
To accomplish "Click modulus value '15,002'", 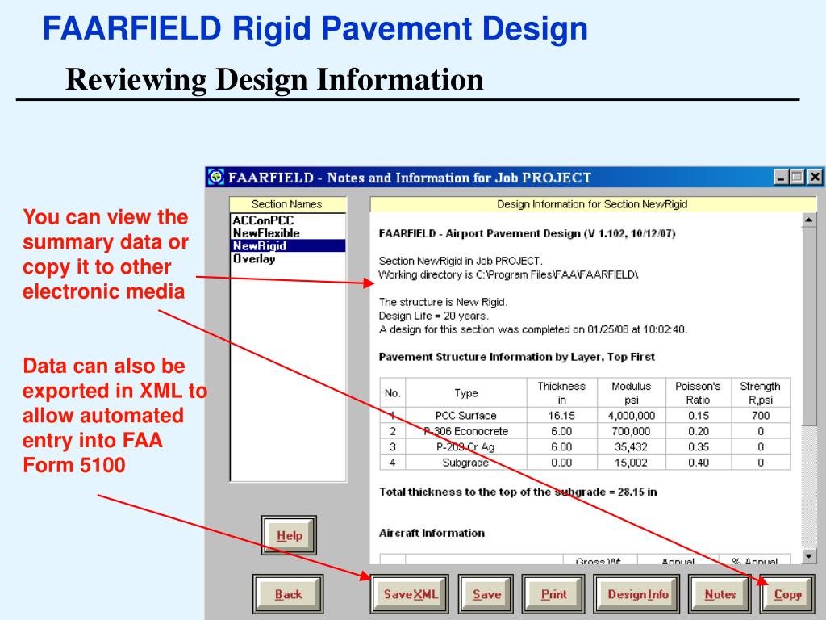I will tap(632, 463).
